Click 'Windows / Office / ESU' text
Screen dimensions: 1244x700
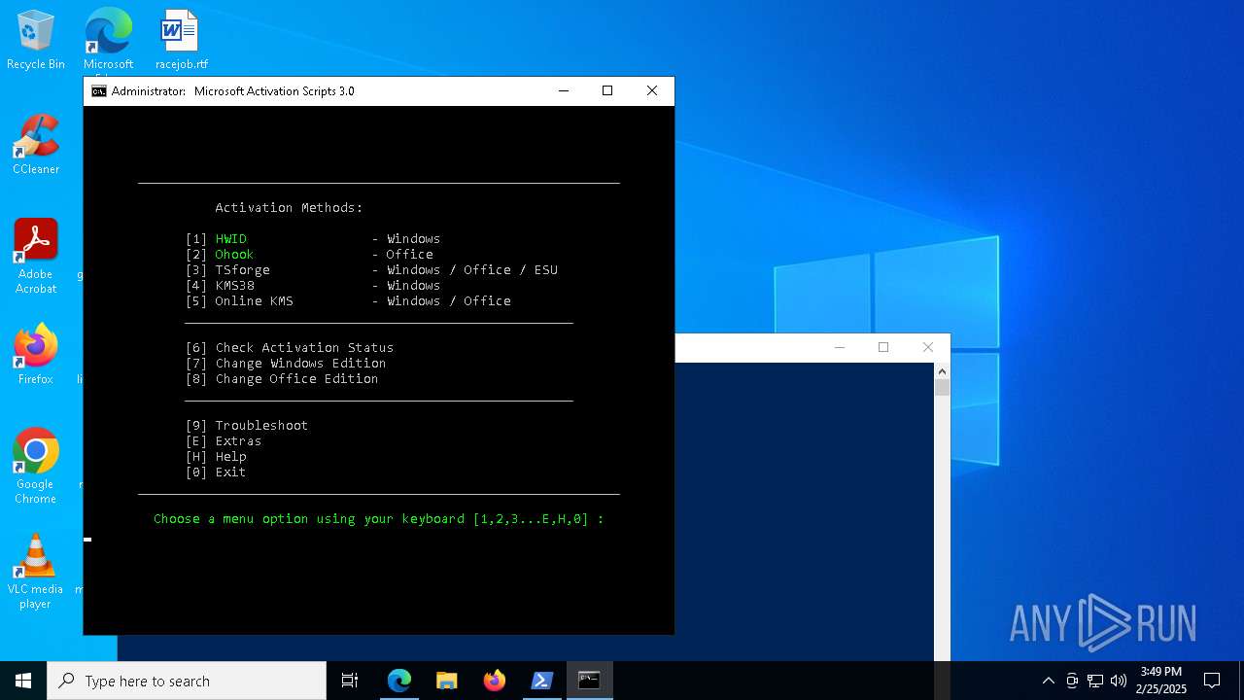pos(472,270)
